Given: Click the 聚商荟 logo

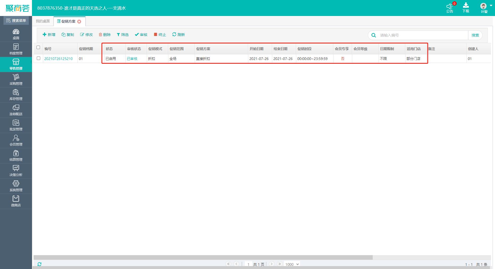Looking at the screenshot, I should coord(17,8).
